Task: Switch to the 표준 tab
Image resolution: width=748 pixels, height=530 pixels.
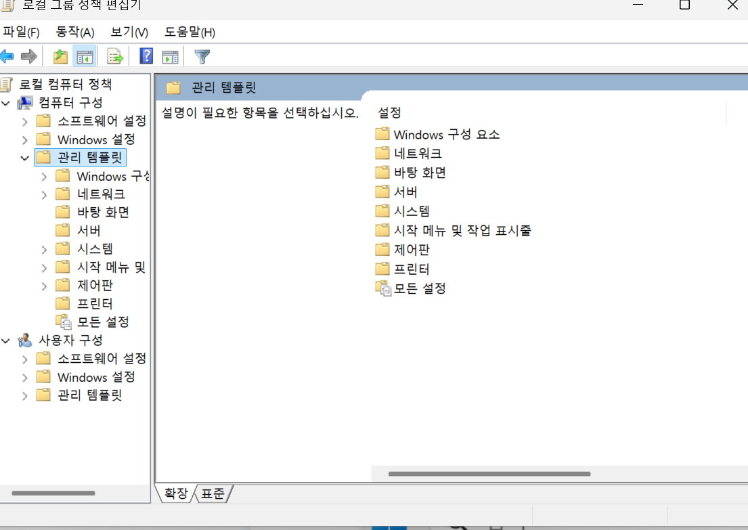Action: pyautogui.click(x=212, y=493)
